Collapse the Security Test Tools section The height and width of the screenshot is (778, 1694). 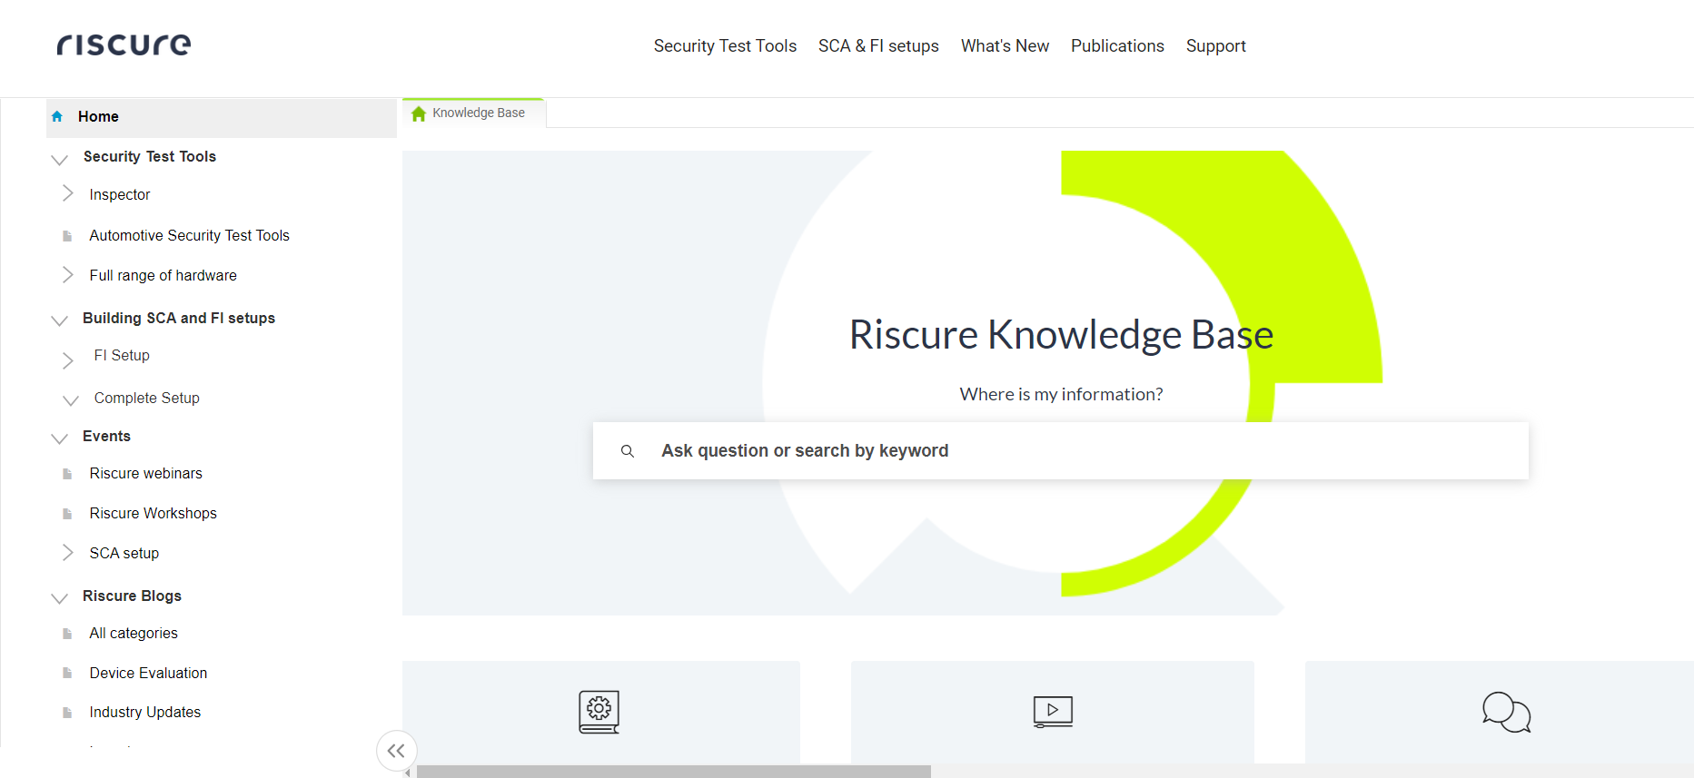(x=60, y=160)
